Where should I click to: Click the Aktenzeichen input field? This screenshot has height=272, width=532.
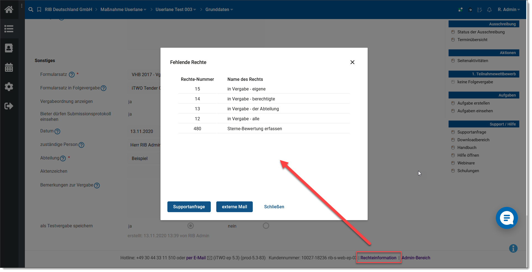(144, 171)
